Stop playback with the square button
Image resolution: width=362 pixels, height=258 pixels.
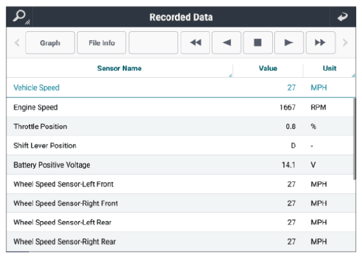click(x=258, y=43)
